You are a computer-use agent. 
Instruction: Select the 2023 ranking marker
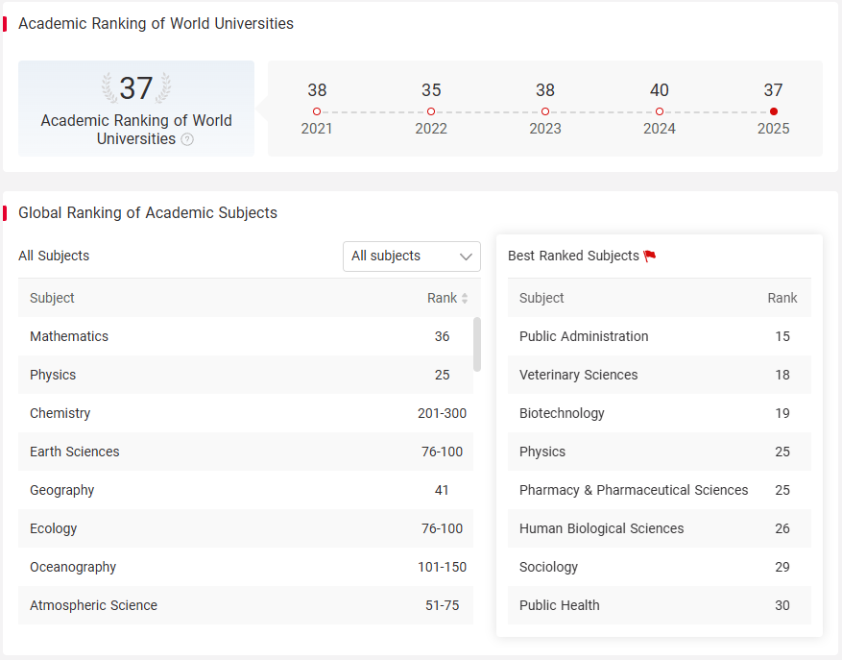click(x=545, y=111)
